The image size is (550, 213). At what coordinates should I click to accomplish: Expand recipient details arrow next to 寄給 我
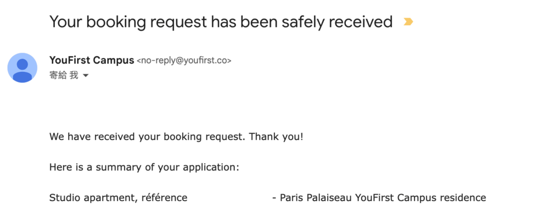85,76
